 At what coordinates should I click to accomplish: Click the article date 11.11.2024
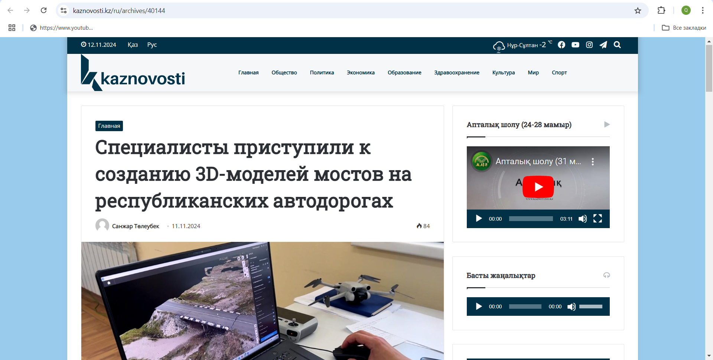[186, 226]
